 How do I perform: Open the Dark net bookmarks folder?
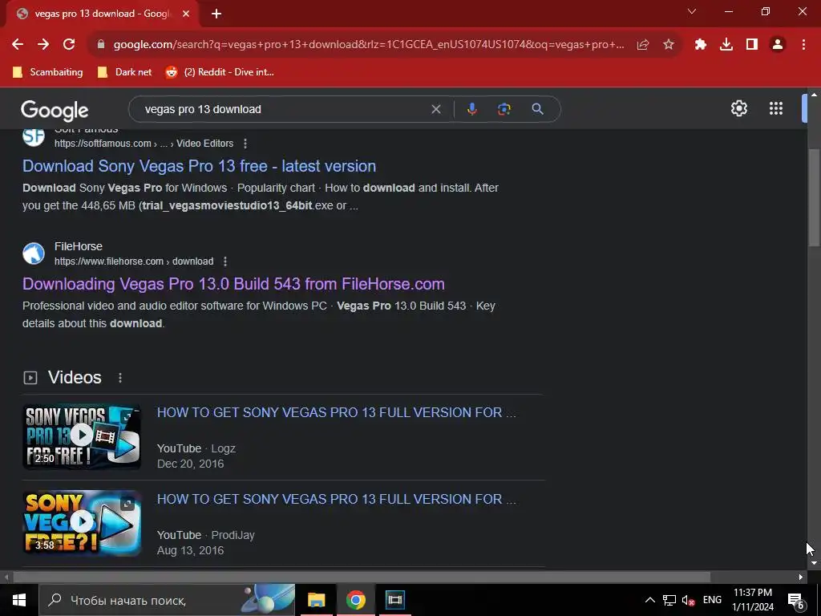(124, 72)
